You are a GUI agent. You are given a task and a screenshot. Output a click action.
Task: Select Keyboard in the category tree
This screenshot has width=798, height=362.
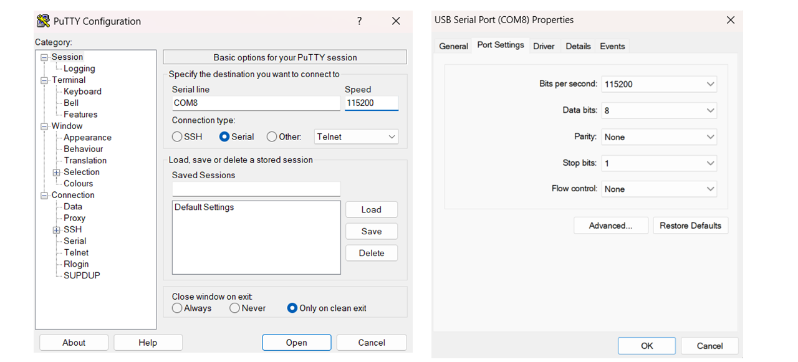[x=82, y=92]
